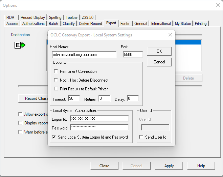Uncheck Send Local System Logon Id and Password
Screen dimensions: 223x177
[x=54, y=137]
